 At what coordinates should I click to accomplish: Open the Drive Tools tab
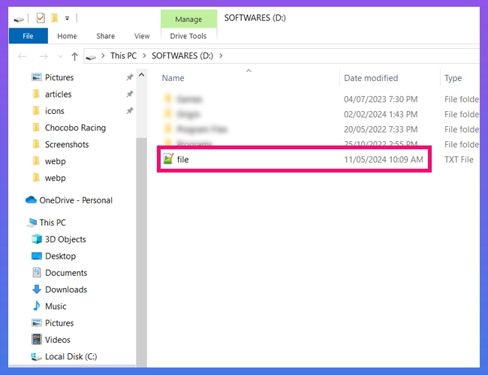click(188, 36)
